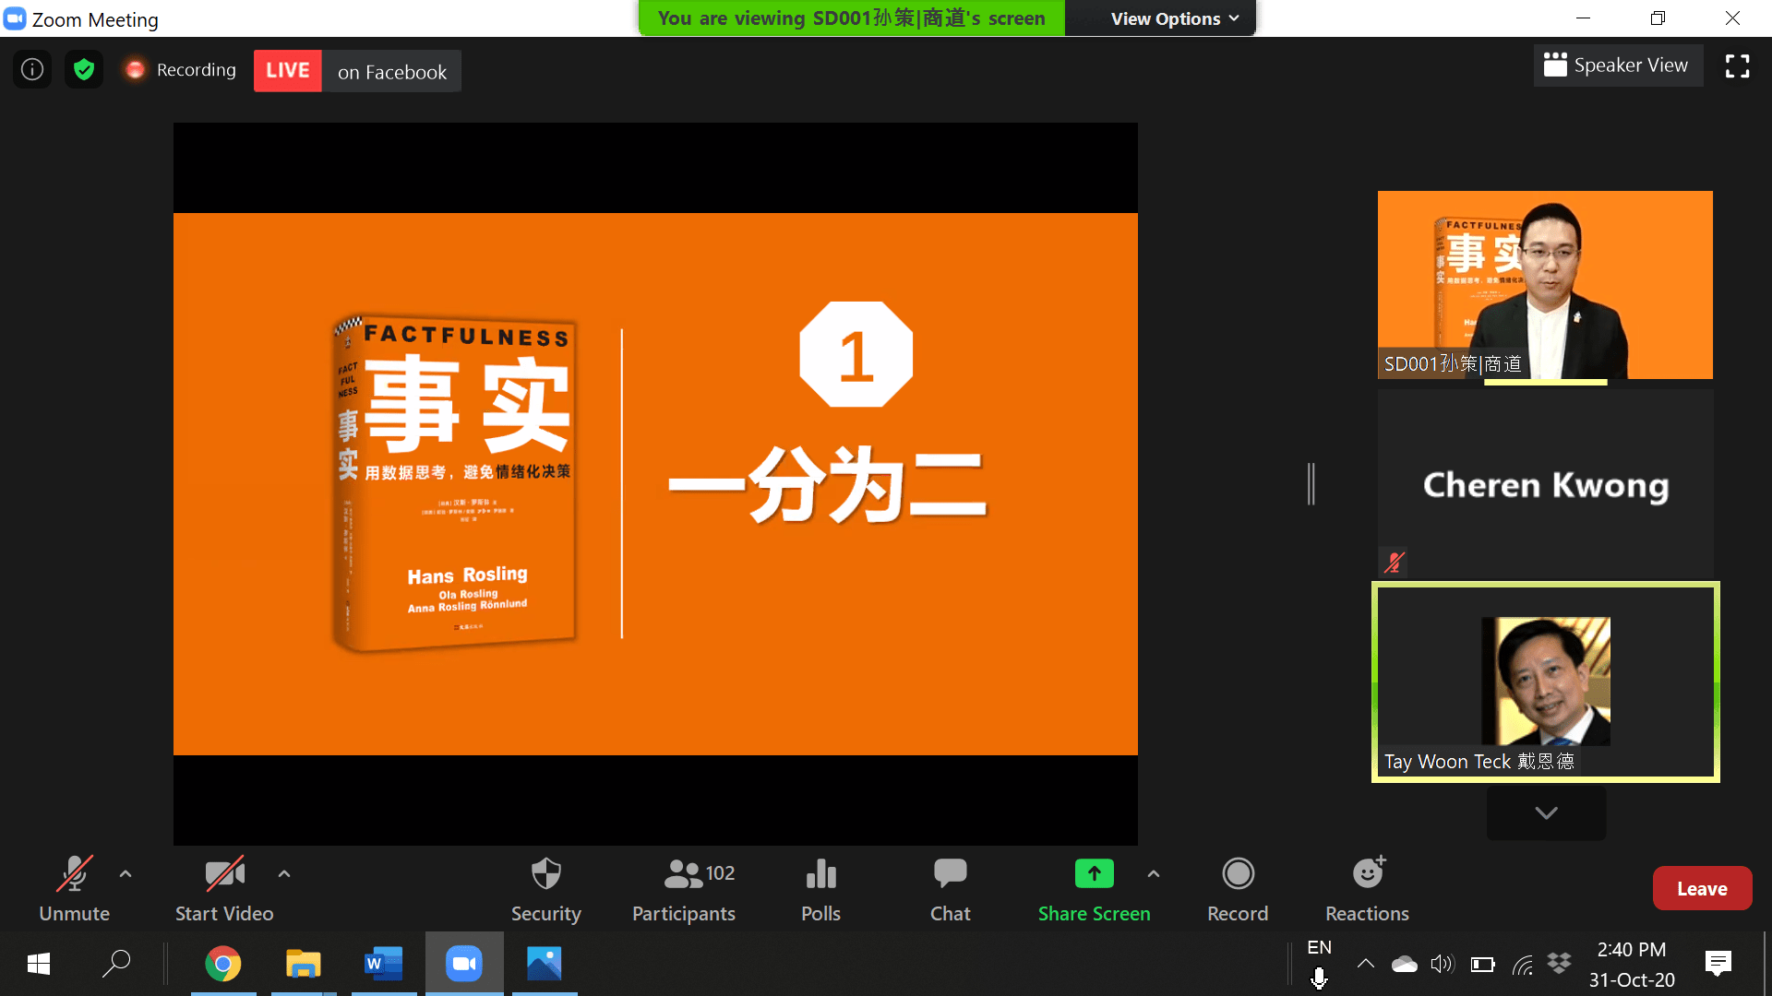
Task: Open the Reactions picker
Action: pyautogui.click(x=1367, y=888)
